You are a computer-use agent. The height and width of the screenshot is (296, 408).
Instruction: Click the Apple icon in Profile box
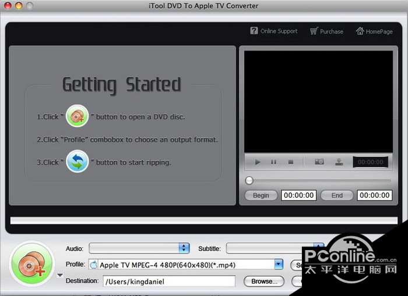click(x=93, y=265)
